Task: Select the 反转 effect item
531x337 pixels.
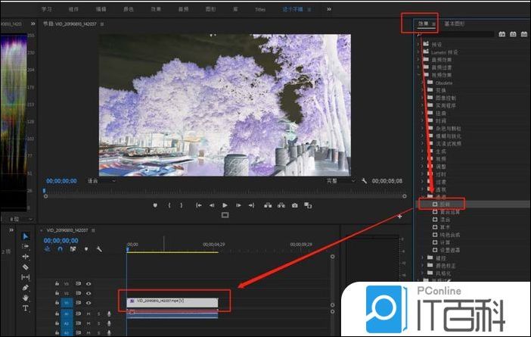Action: pyautogui.click(x=445, y=204)
